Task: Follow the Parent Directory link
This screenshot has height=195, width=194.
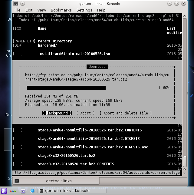Action: click(55, 41)
